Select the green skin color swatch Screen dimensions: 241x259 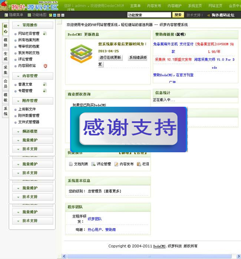[x=50, y=15]
